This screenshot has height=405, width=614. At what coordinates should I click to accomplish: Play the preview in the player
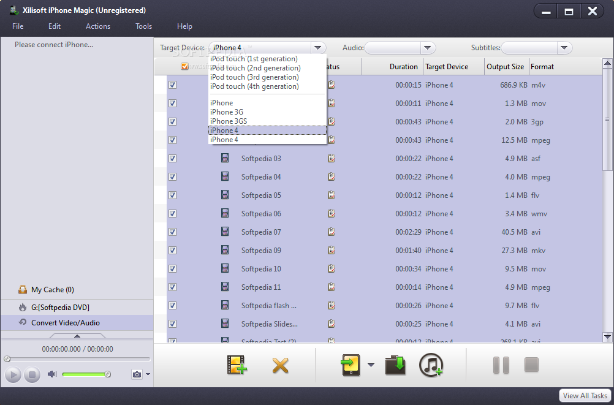tap(13, 374)
